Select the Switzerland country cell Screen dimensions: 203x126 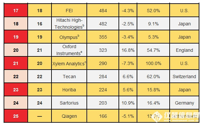pos(185,77)
